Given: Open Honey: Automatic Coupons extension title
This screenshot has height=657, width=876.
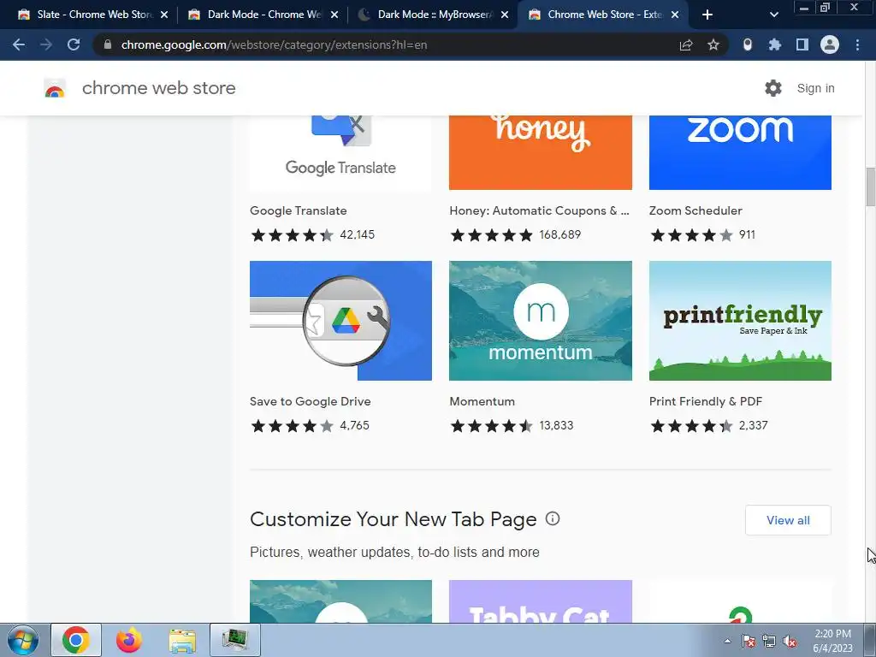Looking at the screenshot, I should coord(539,210).
